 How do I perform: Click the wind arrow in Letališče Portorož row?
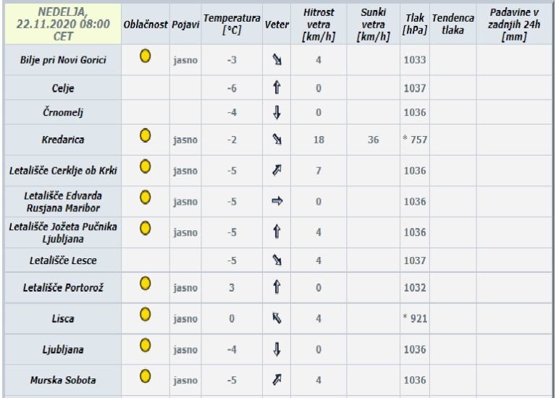point(277,287)
